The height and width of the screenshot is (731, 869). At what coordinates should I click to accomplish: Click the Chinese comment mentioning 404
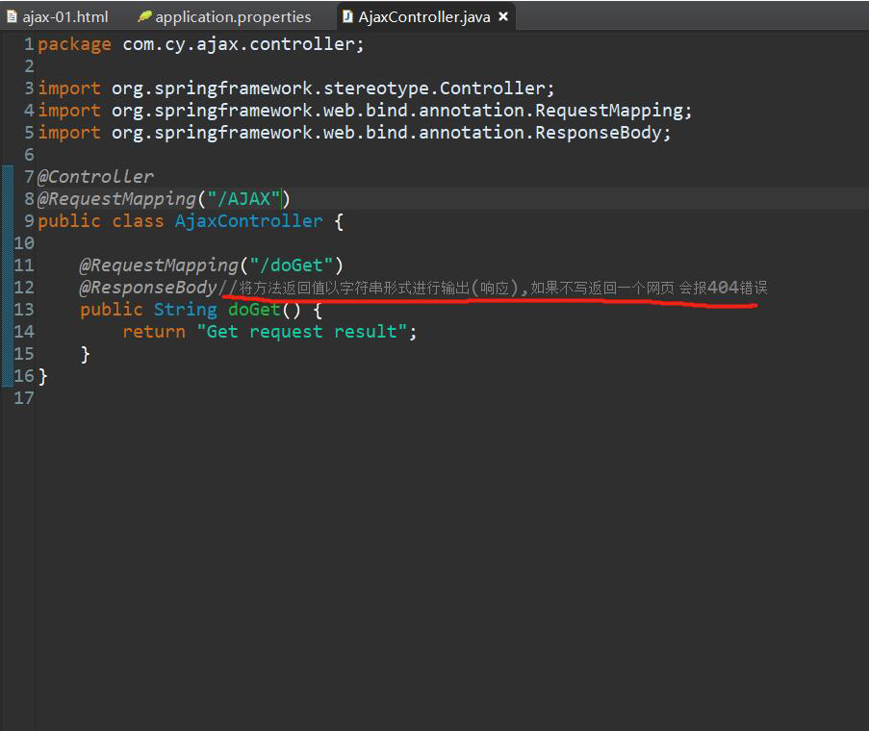[494, 288]
